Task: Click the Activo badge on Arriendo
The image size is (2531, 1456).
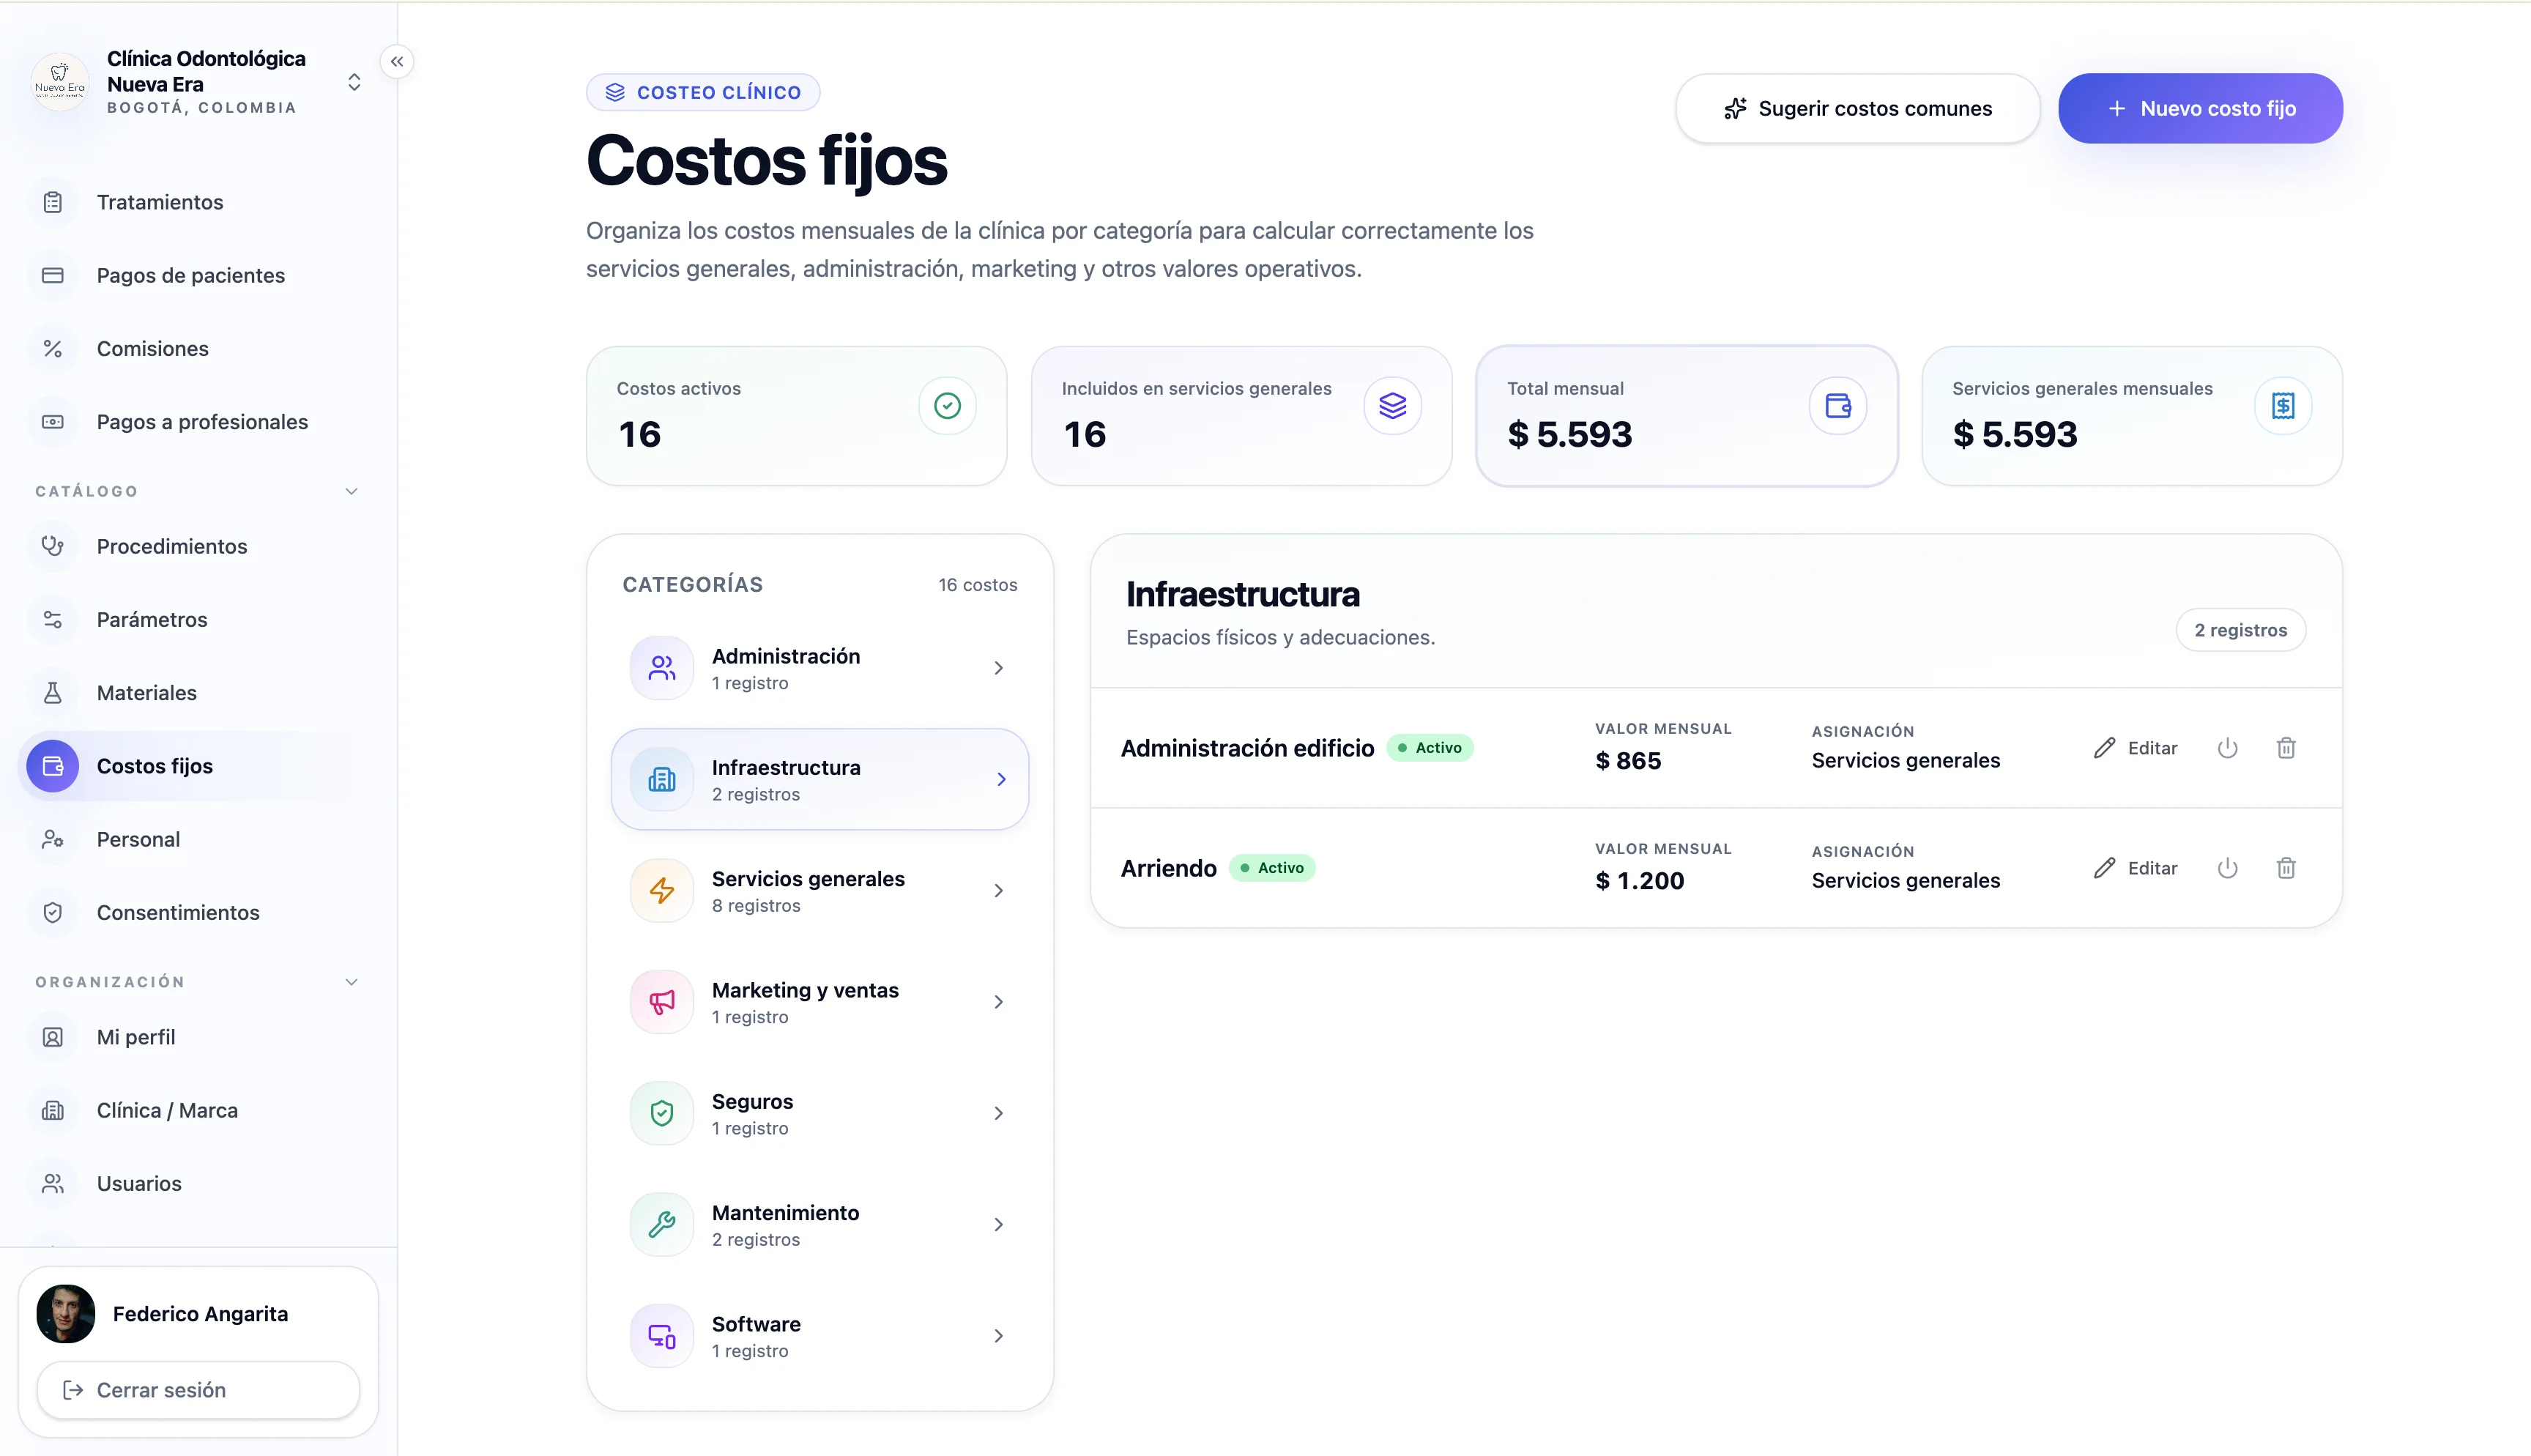Action: tap(1271, 868)
